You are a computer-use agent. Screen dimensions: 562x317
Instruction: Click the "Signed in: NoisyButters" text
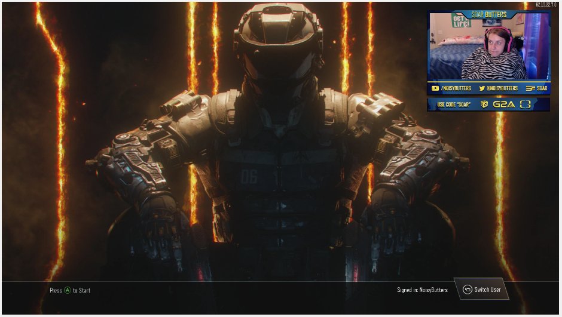click(x=422, y=290)
